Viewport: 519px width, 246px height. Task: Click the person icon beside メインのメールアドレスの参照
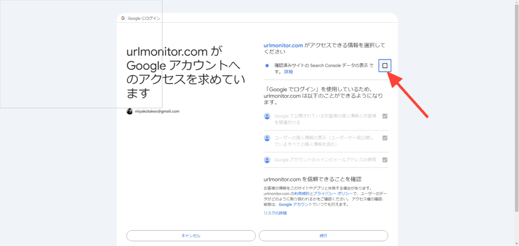(x=267, y=160)
